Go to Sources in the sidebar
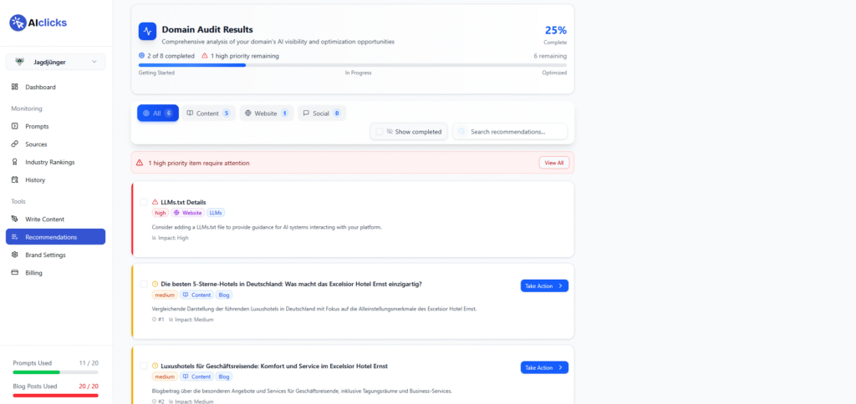This screenshot has height=404, width=856. tap(36, 144)
